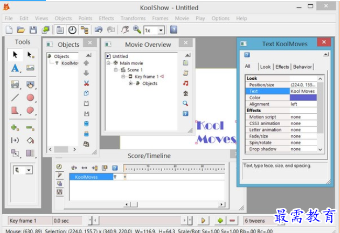The height and width of the screenshot is (233, 340).
Task: Click the Motion script property row
Action: pos(281,117)
